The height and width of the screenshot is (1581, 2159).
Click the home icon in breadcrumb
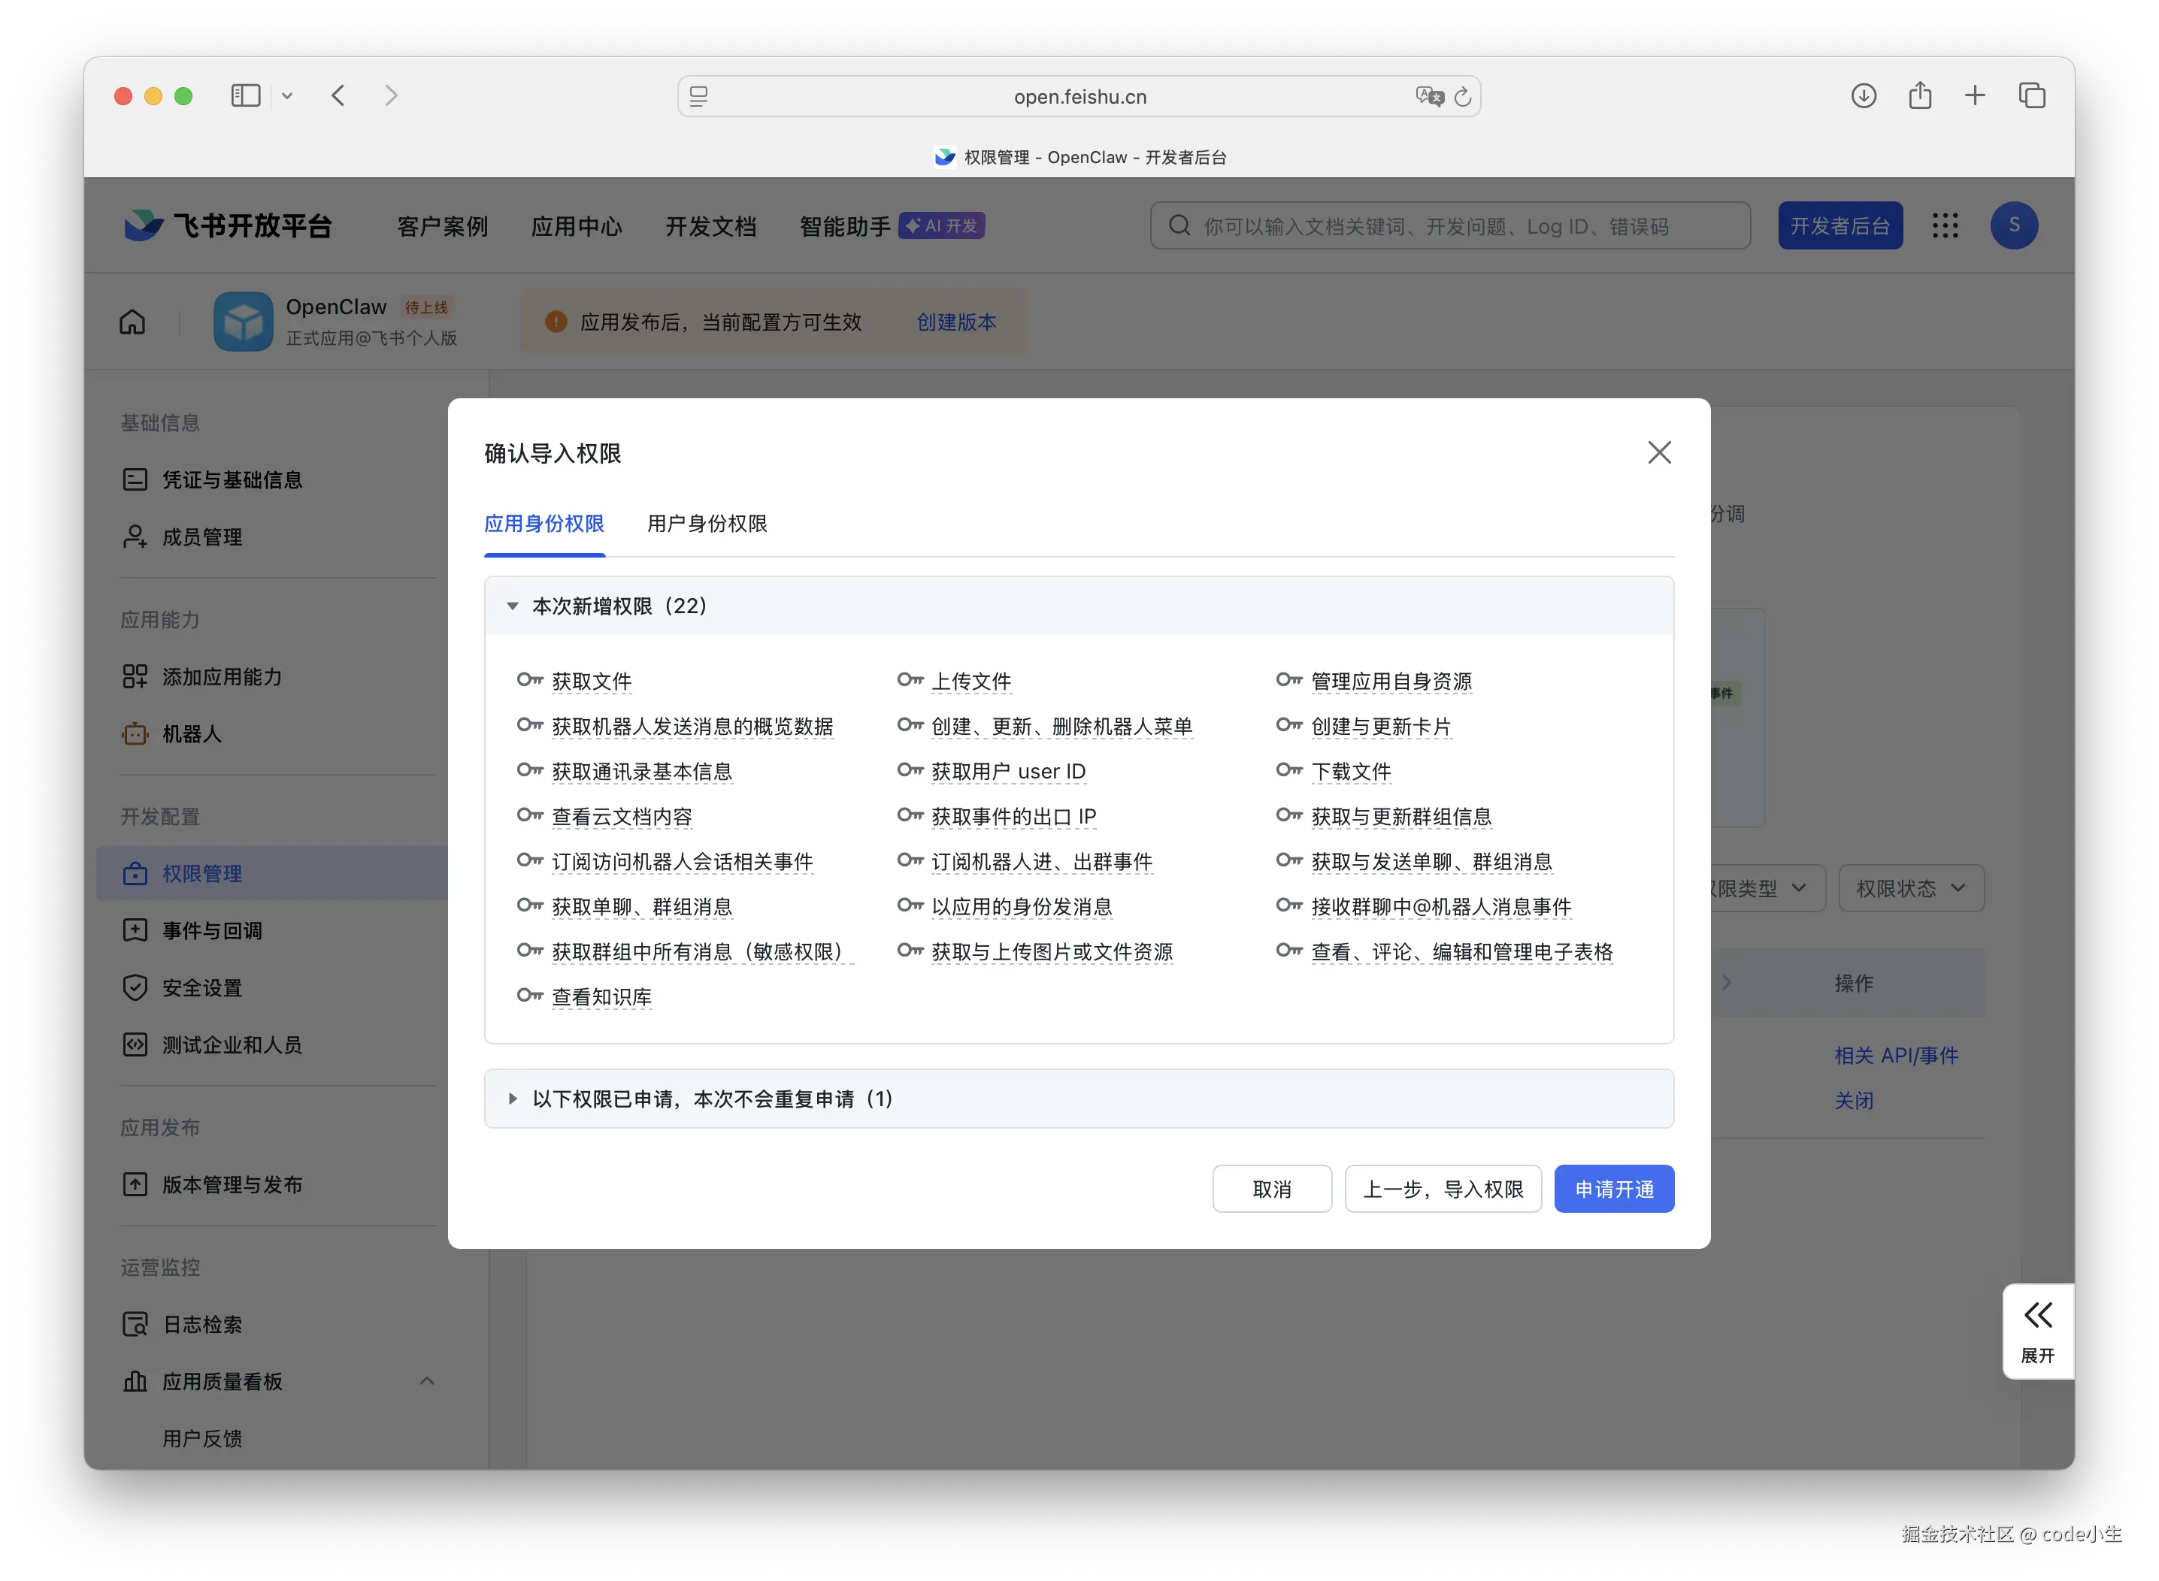pyautogui.click(x=132, y=322)
